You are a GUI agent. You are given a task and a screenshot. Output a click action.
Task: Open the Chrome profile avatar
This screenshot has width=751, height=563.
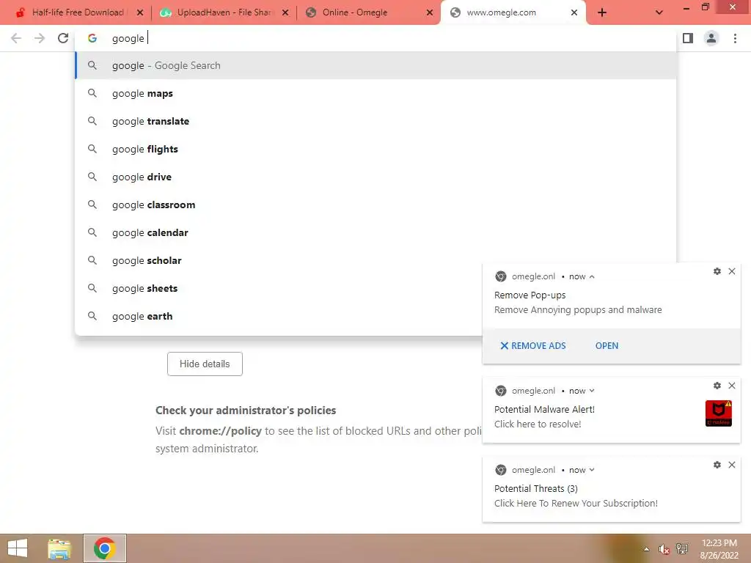click(x=711, y=38)
